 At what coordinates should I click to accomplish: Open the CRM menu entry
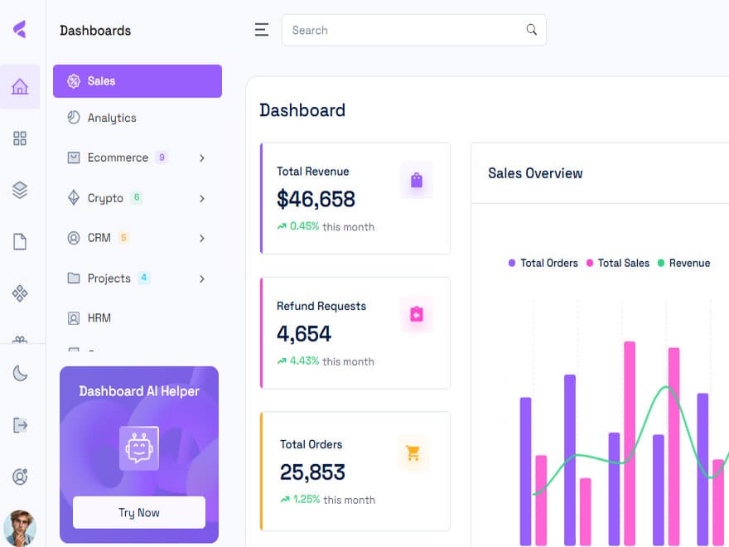pyautogui.click(x=99, y=238)
